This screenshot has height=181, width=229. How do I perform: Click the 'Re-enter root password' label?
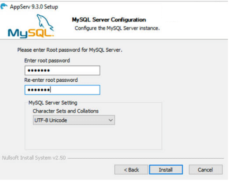point(51,80)
